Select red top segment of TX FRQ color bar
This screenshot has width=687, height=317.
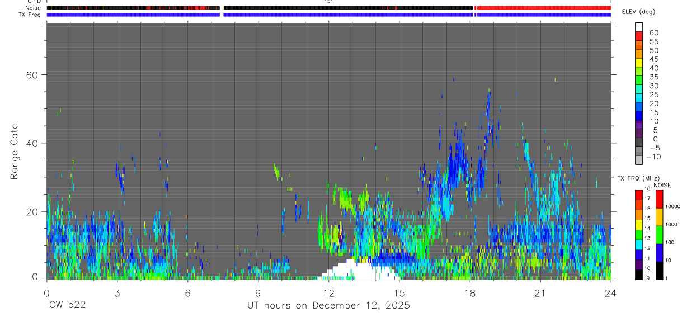(639, 195)
